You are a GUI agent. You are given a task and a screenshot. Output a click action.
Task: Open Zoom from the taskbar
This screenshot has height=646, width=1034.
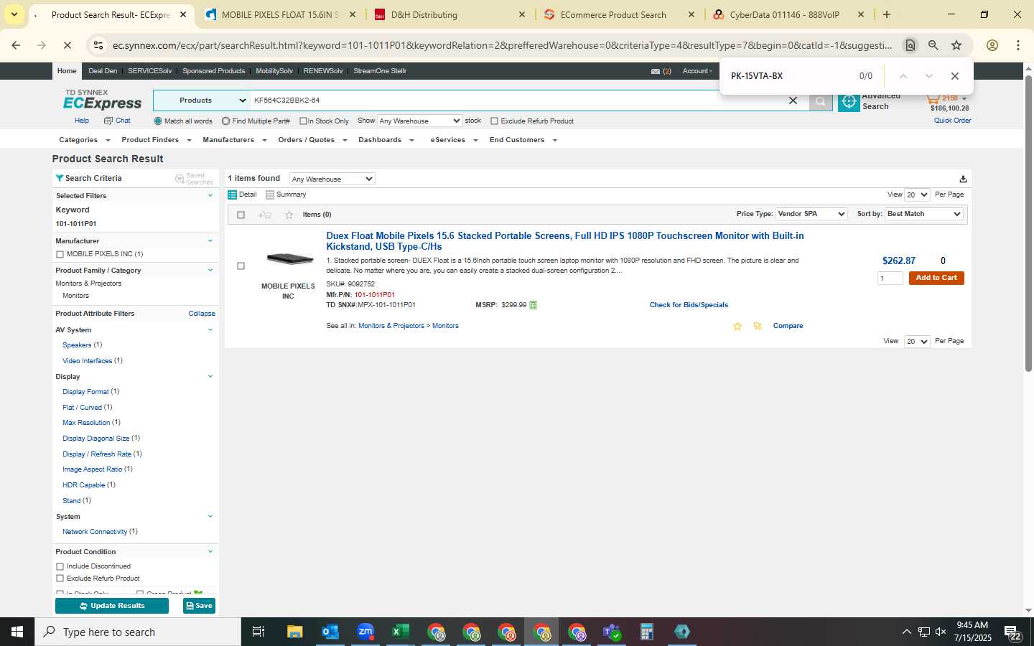coord(365,632)
